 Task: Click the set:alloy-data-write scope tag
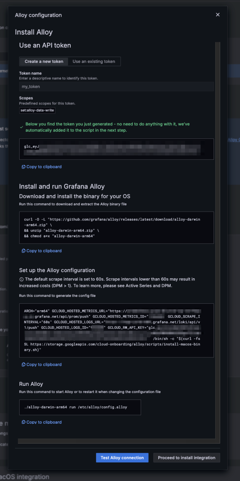(37, 110)
